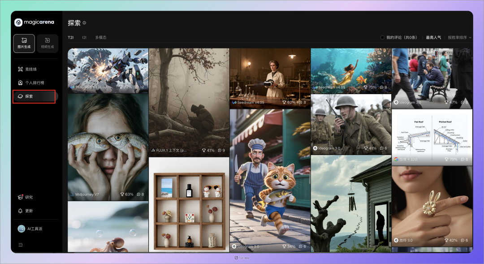Click the magicarena logo icon
Viewport: 484px width, 264px height.
coord(18,22)
